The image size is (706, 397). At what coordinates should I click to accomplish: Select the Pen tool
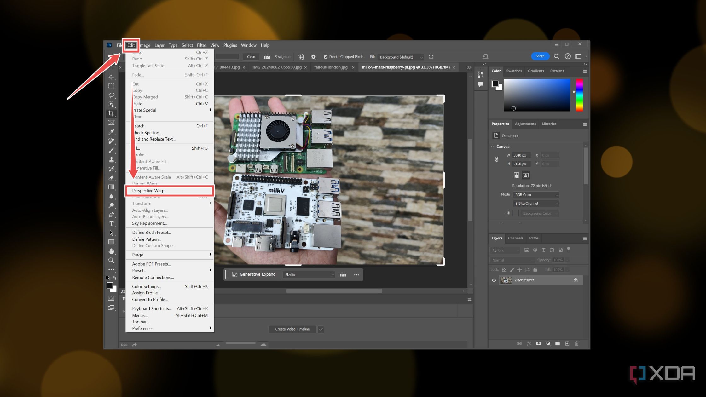coord(111,215)
